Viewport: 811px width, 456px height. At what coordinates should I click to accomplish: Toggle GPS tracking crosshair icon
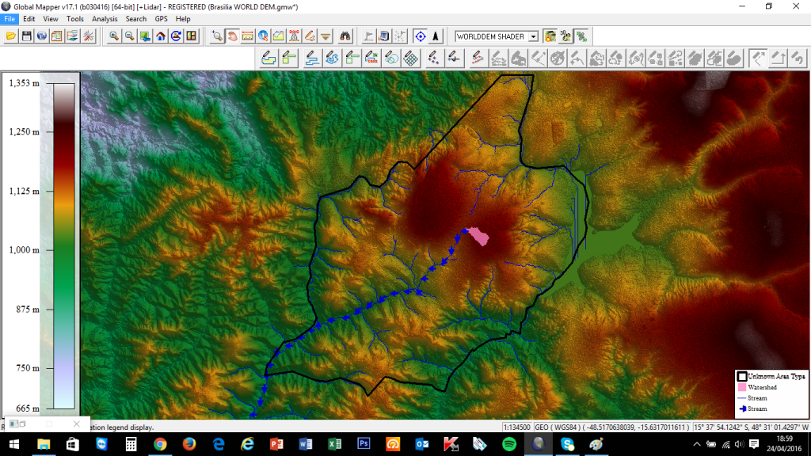click(420, 36)
